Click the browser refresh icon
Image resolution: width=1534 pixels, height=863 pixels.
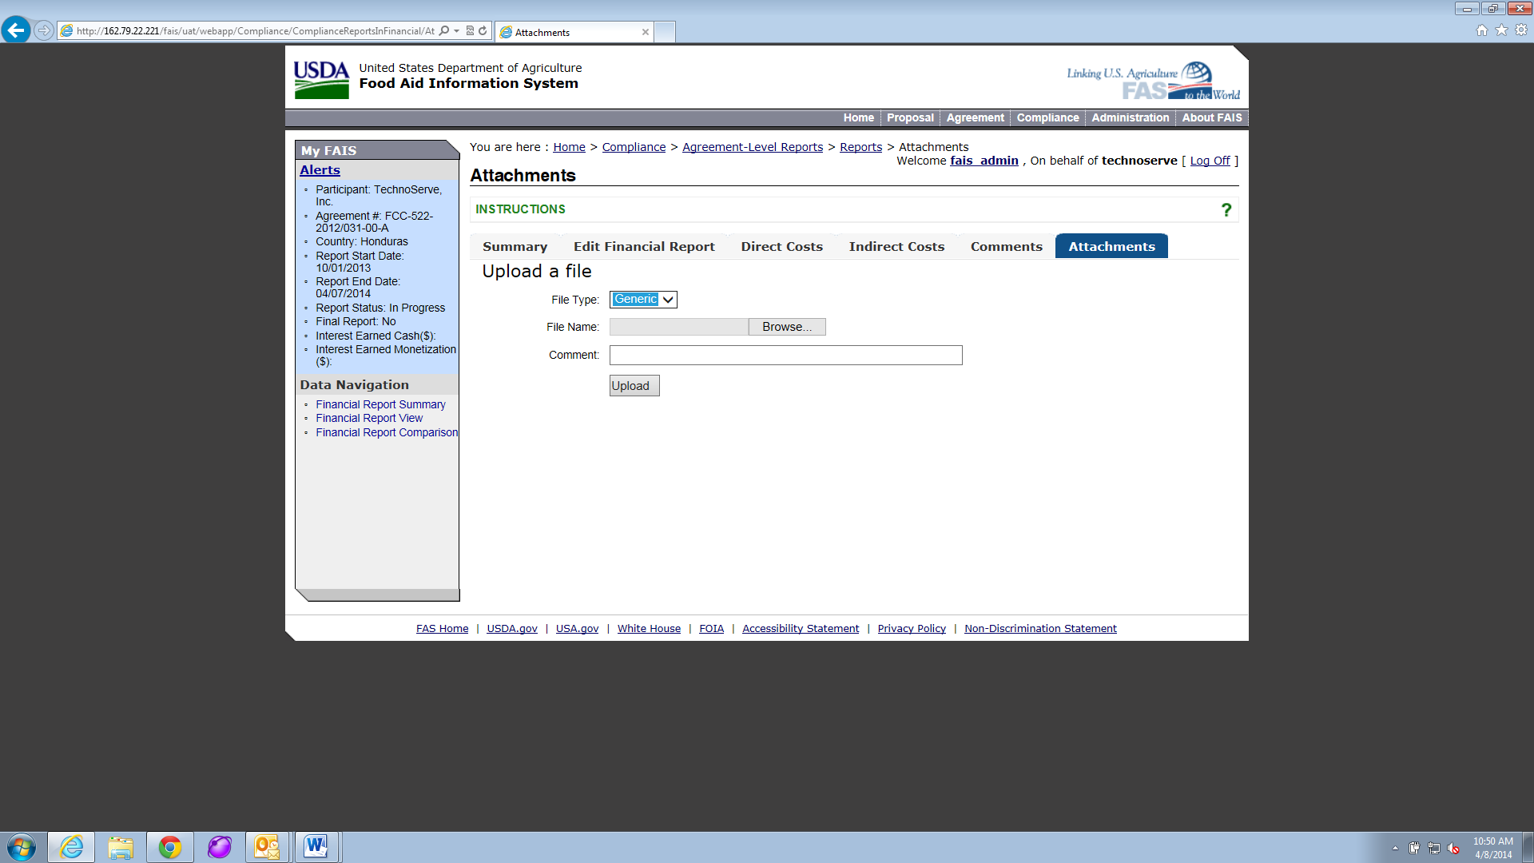click(483, 31)
